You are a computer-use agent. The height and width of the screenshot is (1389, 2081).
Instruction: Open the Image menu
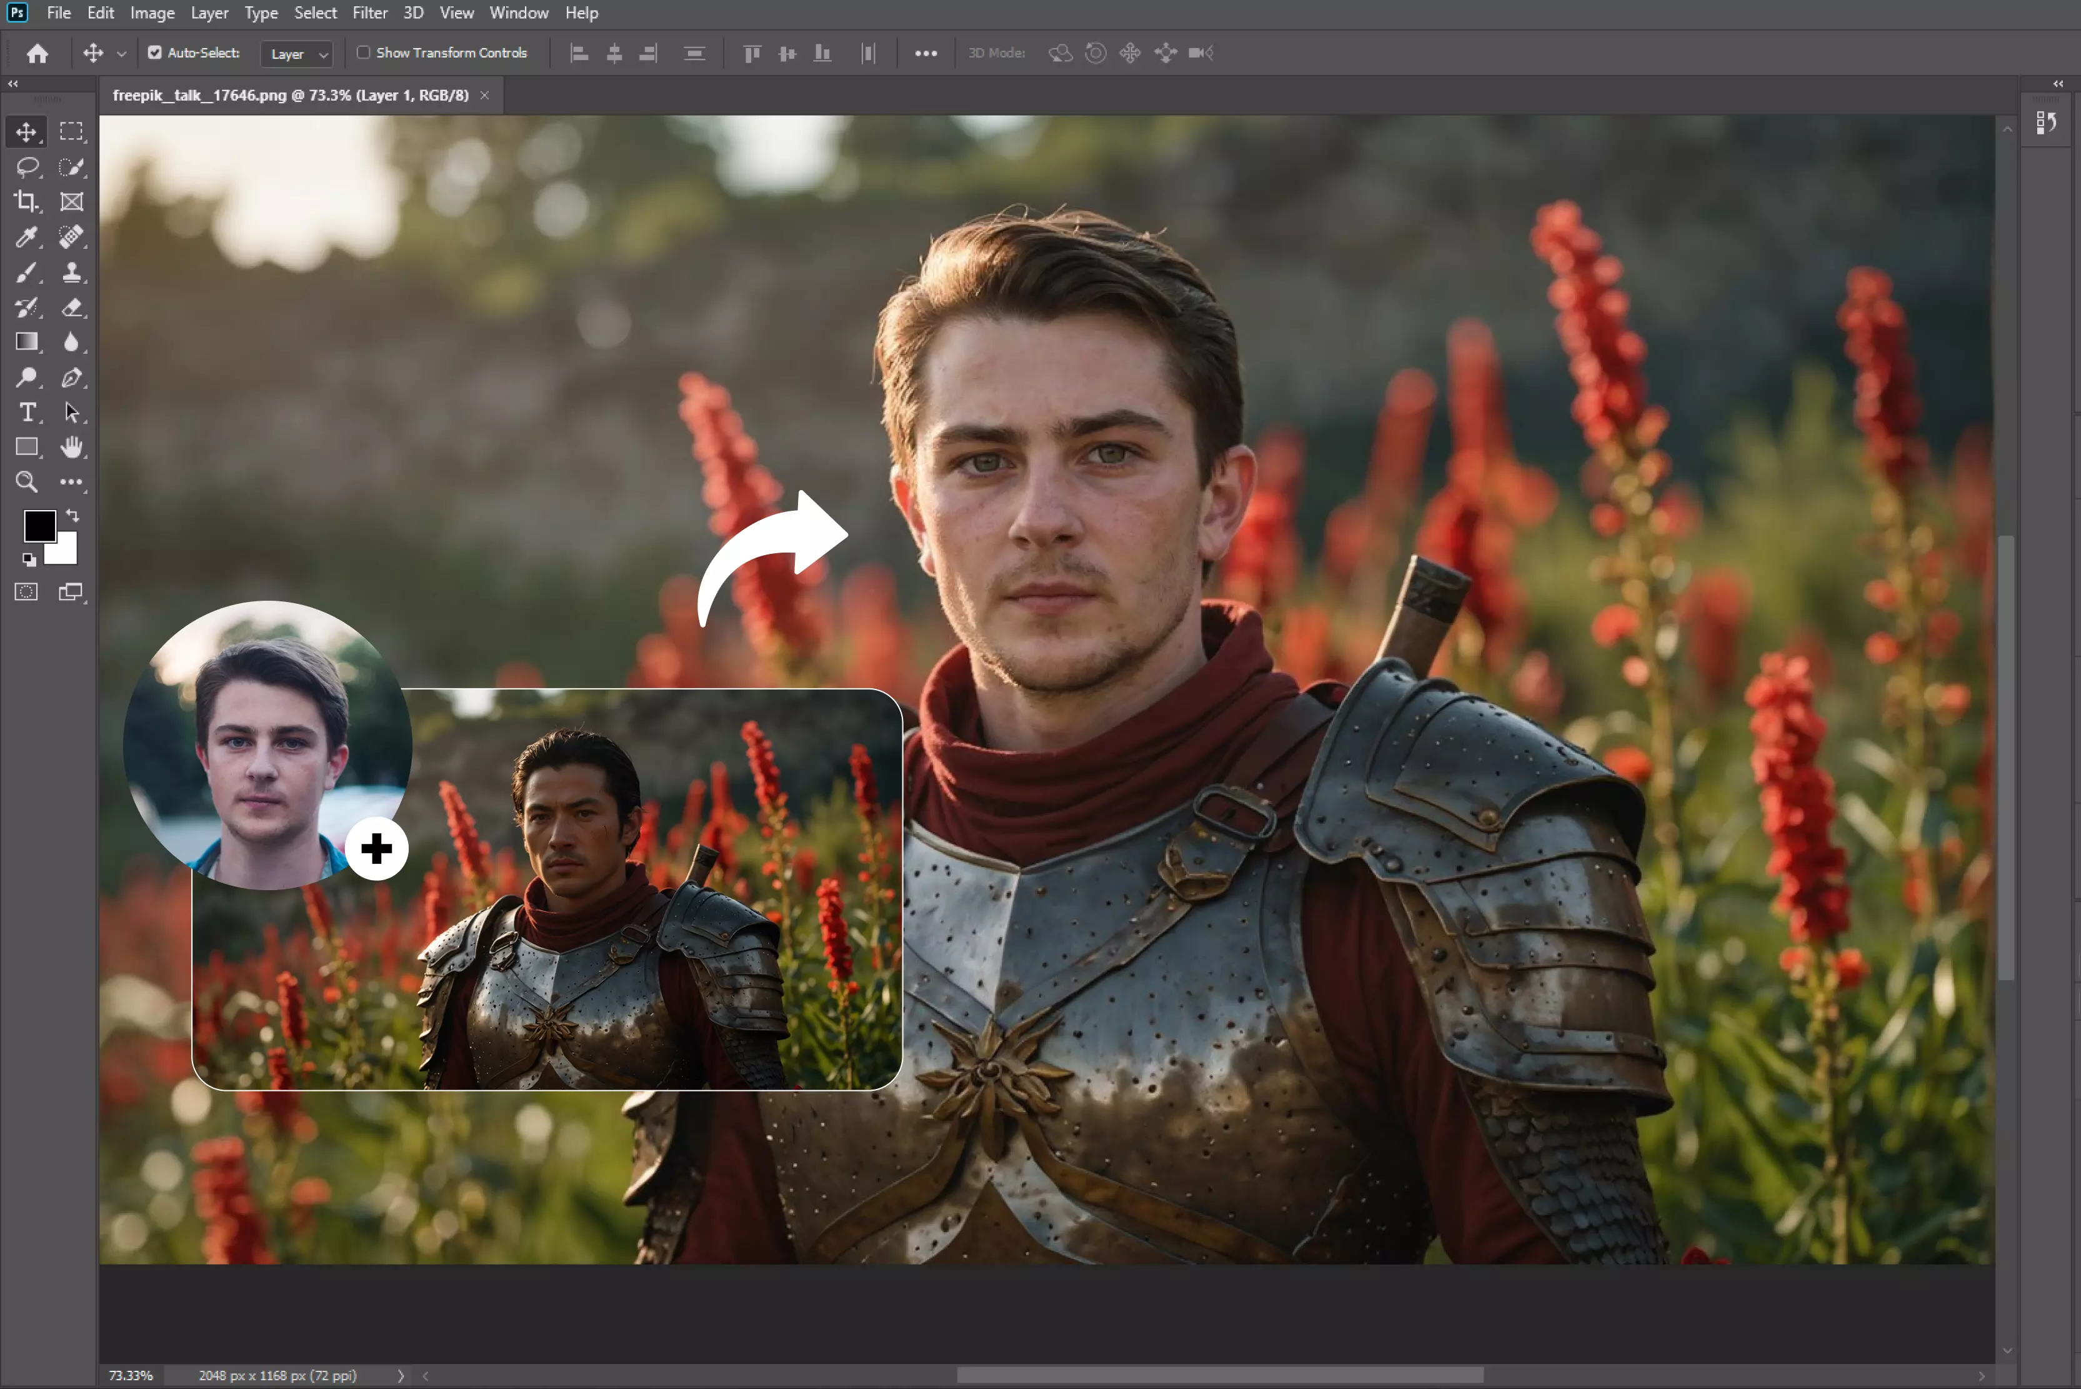[152, 13]
